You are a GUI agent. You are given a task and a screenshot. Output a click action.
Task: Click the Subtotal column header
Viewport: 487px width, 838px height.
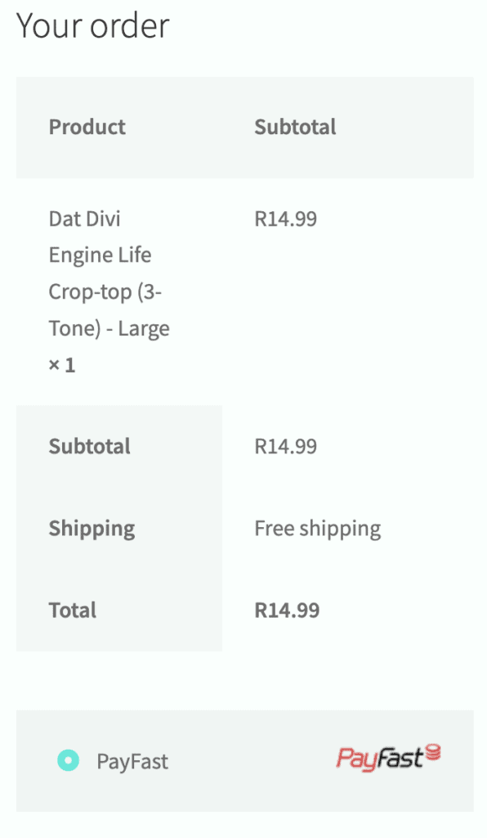pos(295,127)
